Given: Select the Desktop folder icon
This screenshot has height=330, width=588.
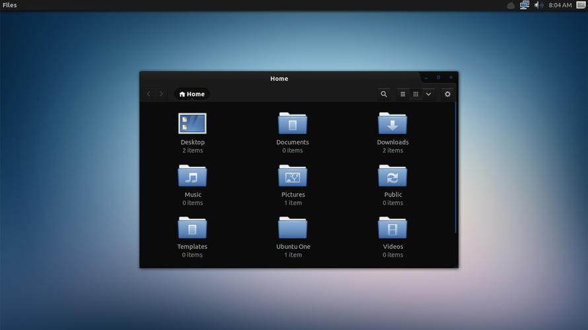Looking at the screenshot, I should click(192, 124).
